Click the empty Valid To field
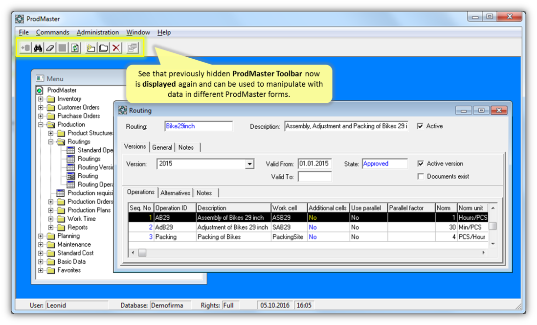Screen dimensions: 537x325 coord(314,177)
